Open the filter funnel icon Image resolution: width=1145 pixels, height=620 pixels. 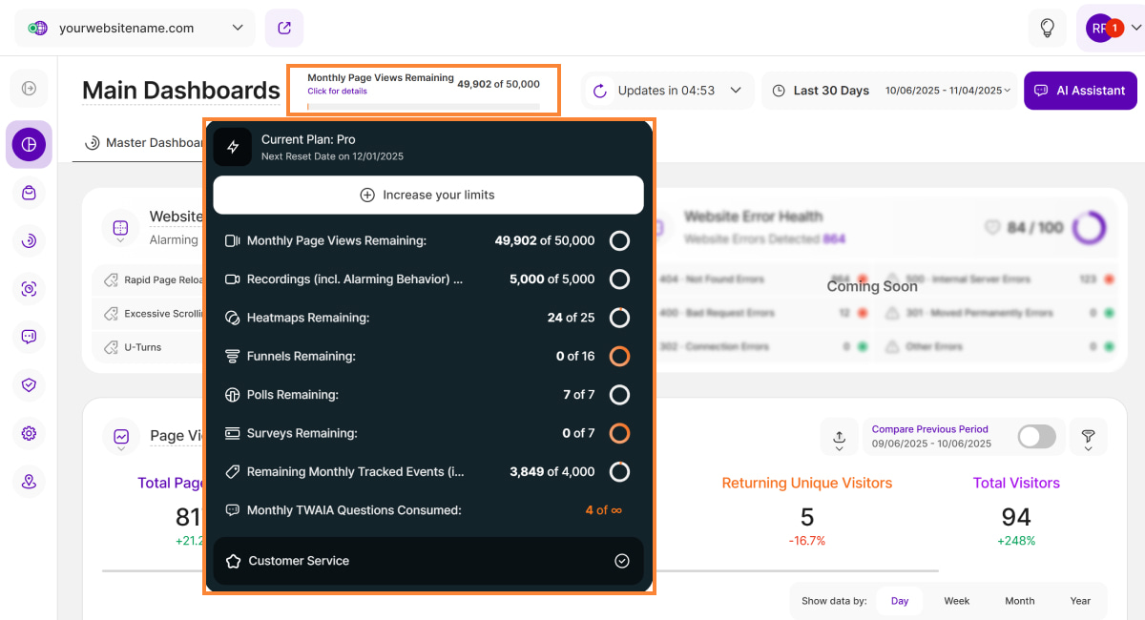pyautogui.click(x=1088, y=437)
